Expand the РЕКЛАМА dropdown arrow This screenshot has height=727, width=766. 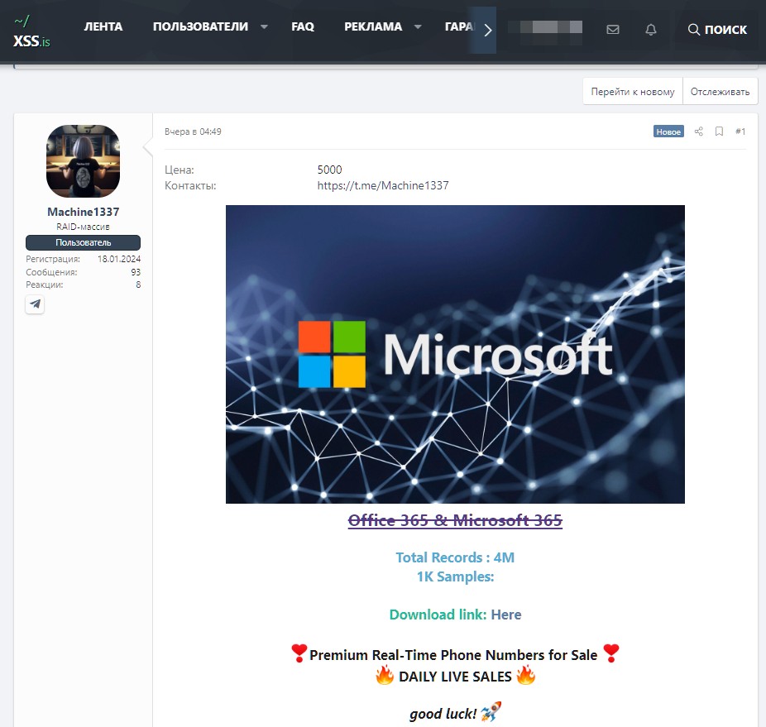pyautogui.click(x=418, y=27)
